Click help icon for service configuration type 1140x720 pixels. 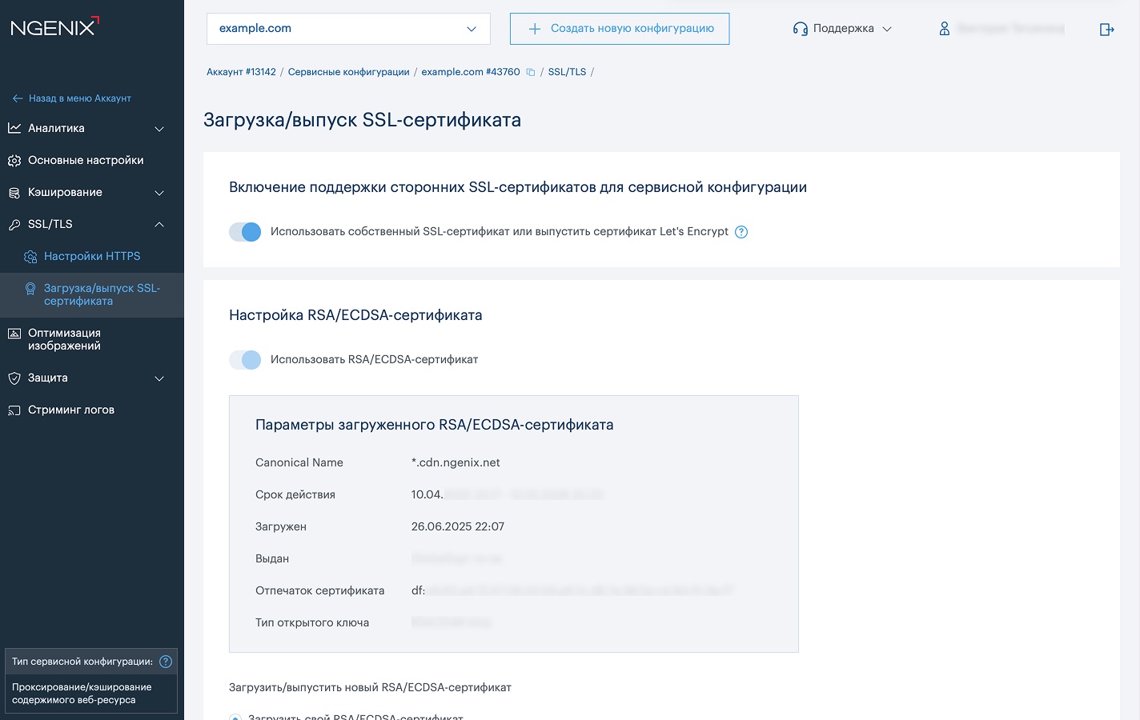166,662
